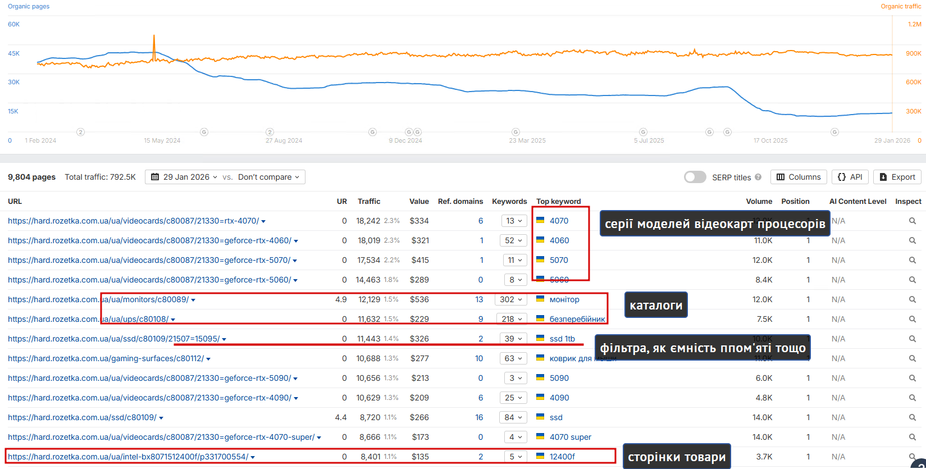Image resolution: width=926 pixels, height=469 pixels.
Task: Toggle the SERP titles switch
Action: coord(695,177)
